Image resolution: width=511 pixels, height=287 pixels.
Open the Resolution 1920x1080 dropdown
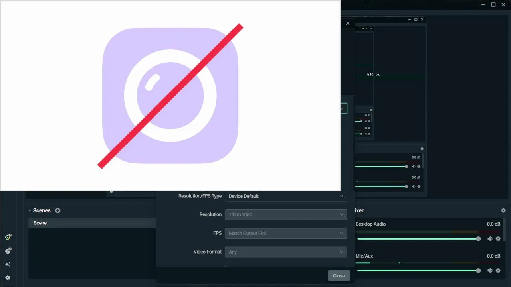tap(286, 214)
